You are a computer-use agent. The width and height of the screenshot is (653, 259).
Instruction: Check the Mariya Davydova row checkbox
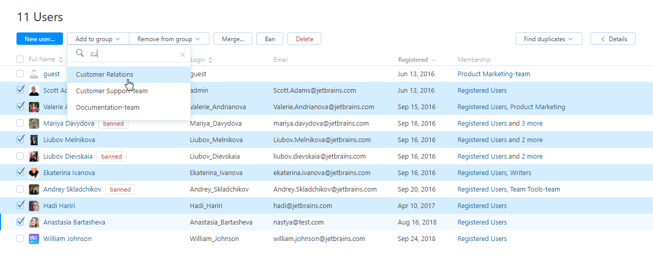click(20, 123)
